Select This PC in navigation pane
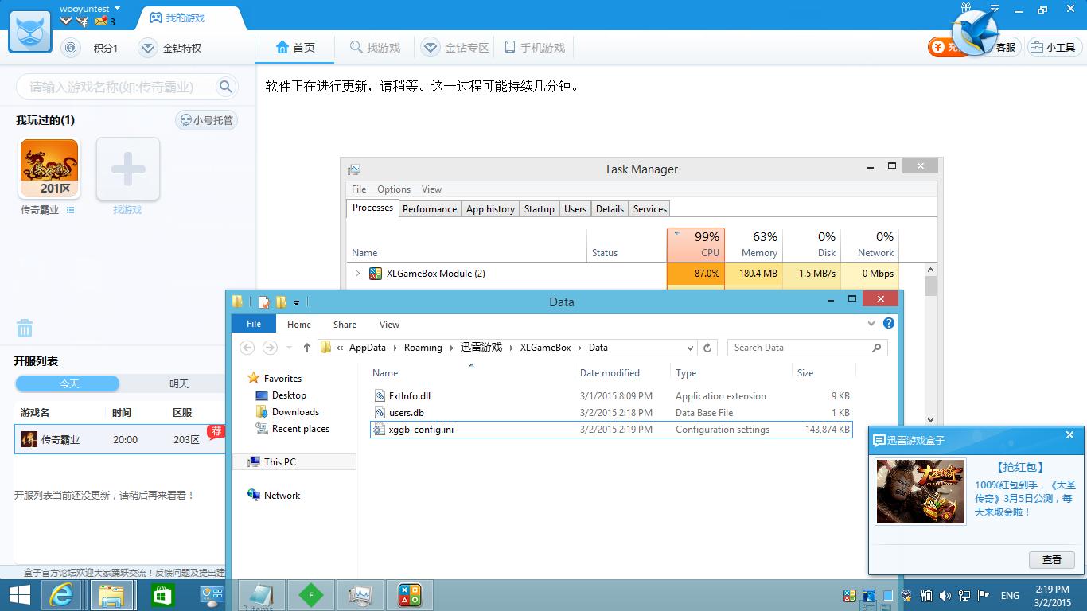Viewport: 1087px width, 611px height. pos(294,461)
